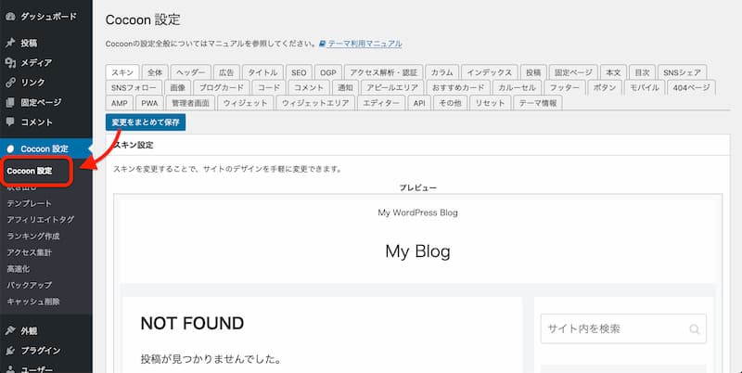Click the media icon beside メディア
The width and height of the screenshot is (742, 373).
10,62
